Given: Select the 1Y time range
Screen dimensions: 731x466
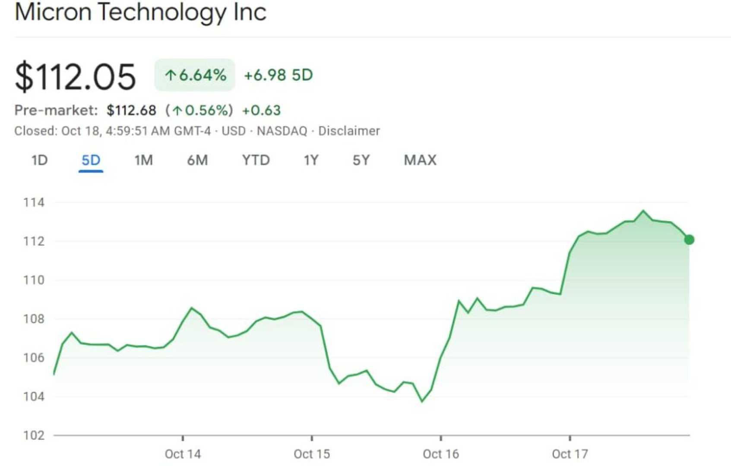Looking at the screenshot, I should (x=311, y=160).
